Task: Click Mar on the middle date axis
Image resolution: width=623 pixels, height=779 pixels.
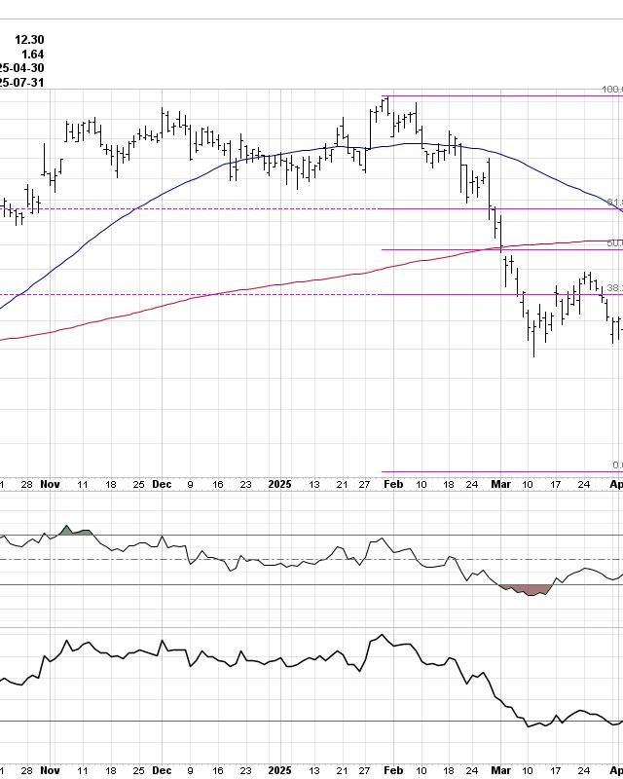Action: [x=500, y=484]
